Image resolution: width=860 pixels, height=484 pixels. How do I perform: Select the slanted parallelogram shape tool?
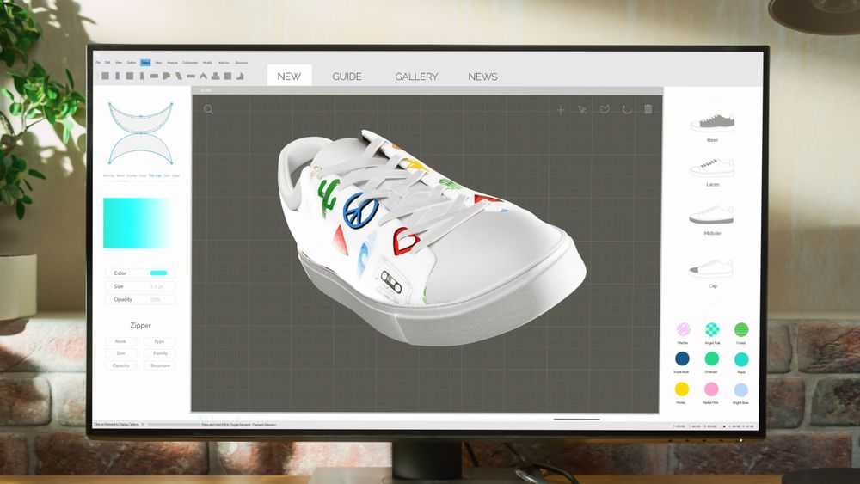178,77
